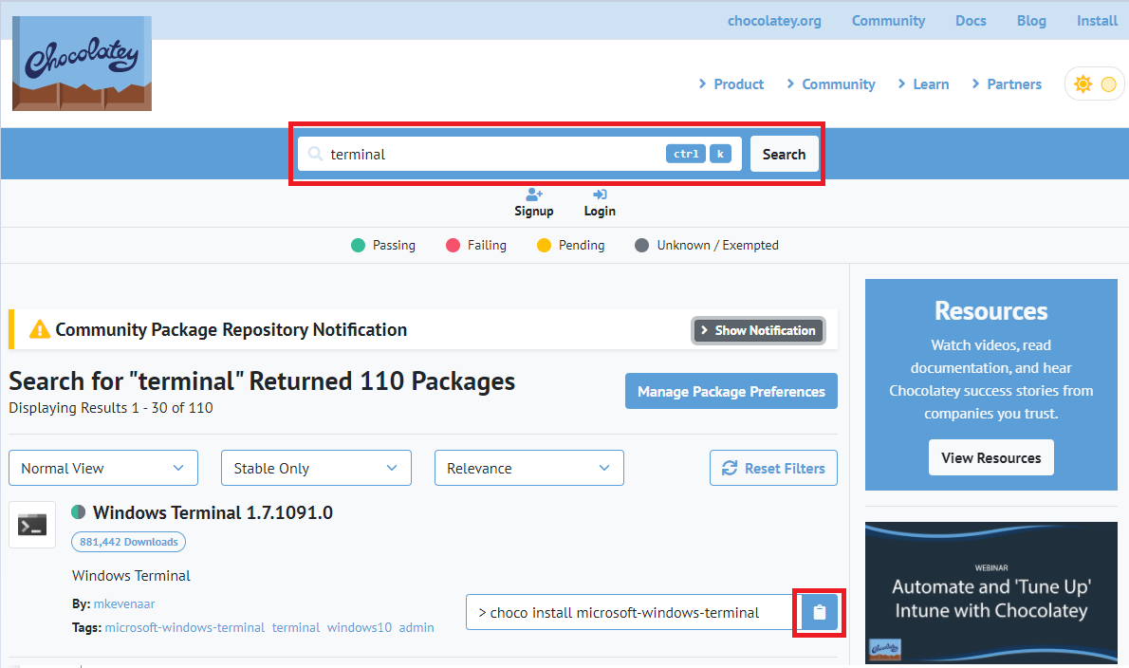Click the green passing status dot beside Windows Terminal
Viewport: 1129px width, 668px height.
[x=79, y=511]
